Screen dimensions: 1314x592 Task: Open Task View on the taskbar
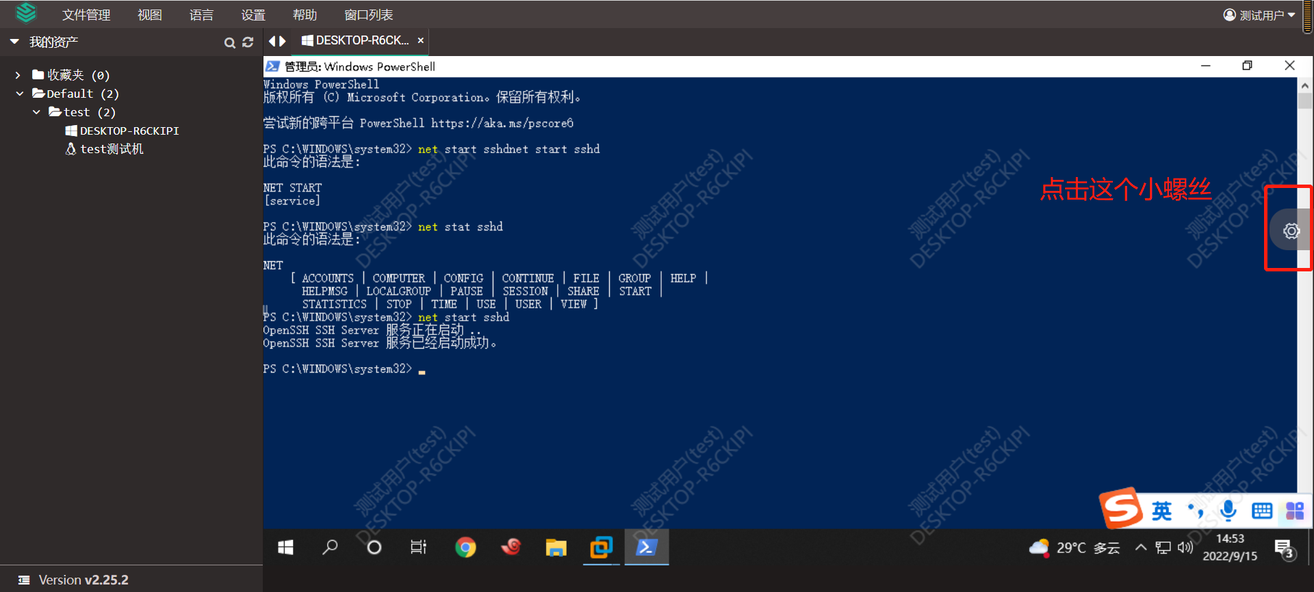tap(418, 547)
